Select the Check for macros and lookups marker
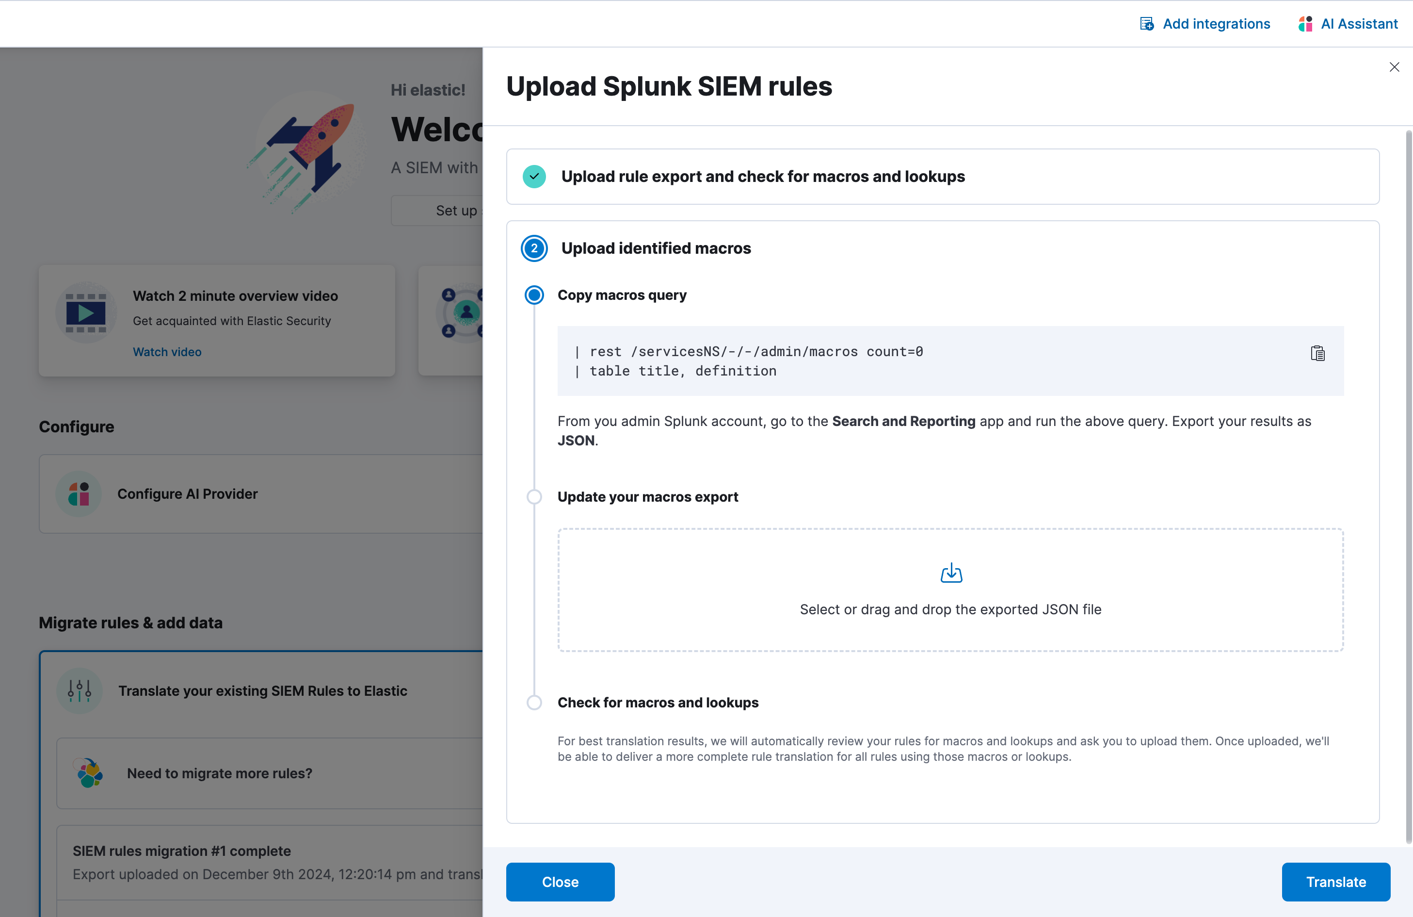This screenshot has width=1413, height=917. point(534,702)
